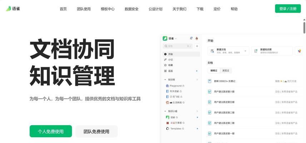Screen dimensions: 306x143
Task: Click the 用户建议跟进第三期 document icon
Action: pyautogui.click(x=210, y=113)
